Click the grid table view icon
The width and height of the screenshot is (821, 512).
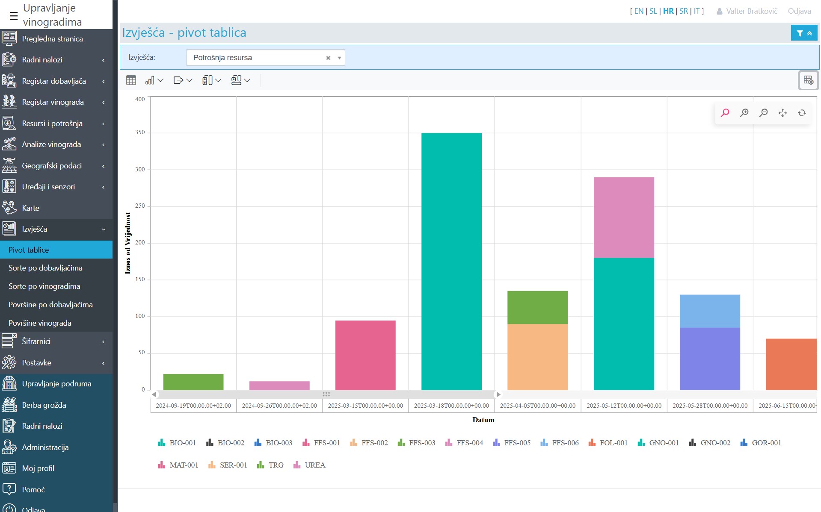(x=131, y=80)
